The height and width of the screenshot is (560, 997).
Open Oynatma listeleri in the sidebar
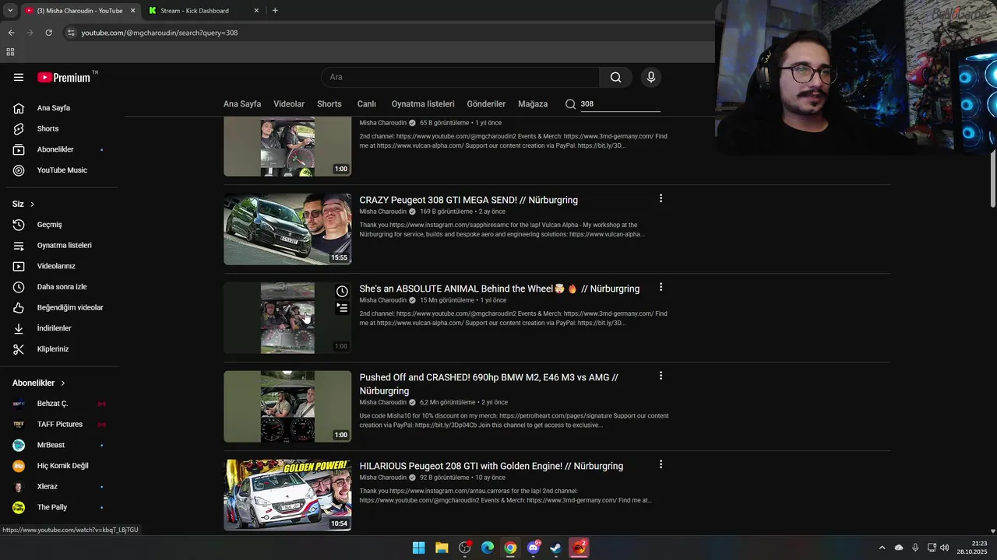pyautogui.click(x=64, y=245)
